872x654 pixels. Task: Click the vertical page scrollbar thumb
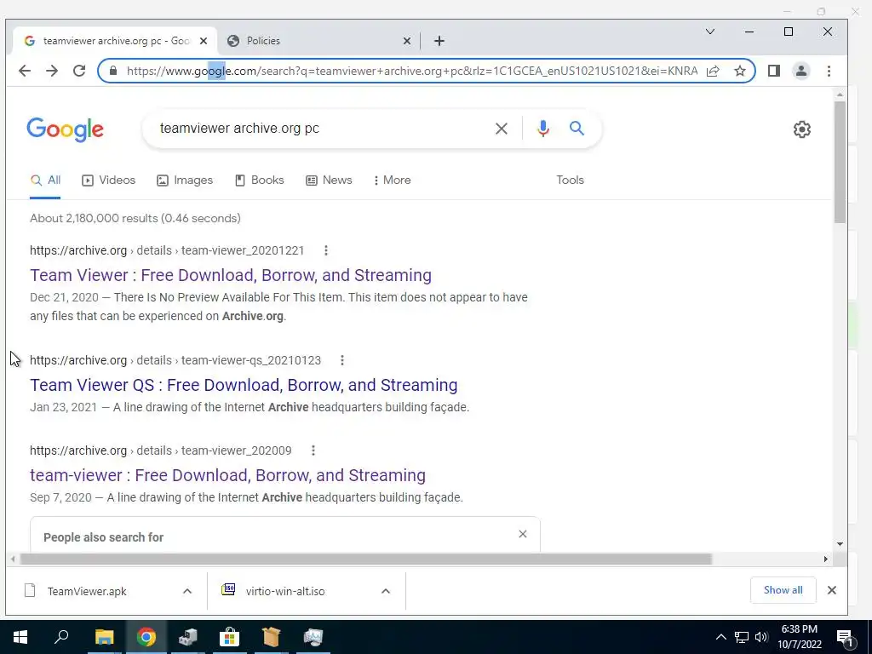(840, 163)
